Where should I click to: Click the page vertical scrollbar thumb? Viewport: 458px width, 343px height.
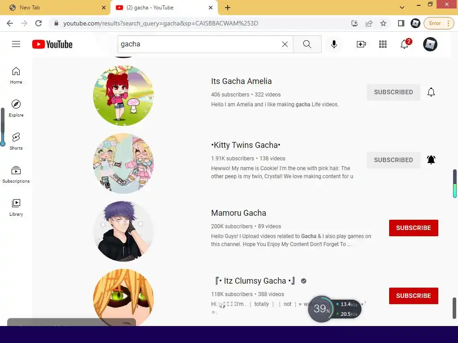click(x=455, y=308)
